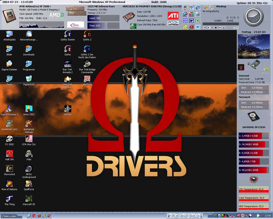This screenshot has height=219, width=273.
Task: Launch the Spellforce shortcut
Action: point(29,186)
